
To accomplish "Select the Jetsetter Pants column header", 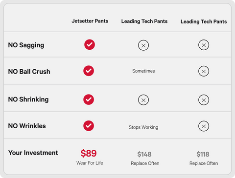I will point(90,21).
